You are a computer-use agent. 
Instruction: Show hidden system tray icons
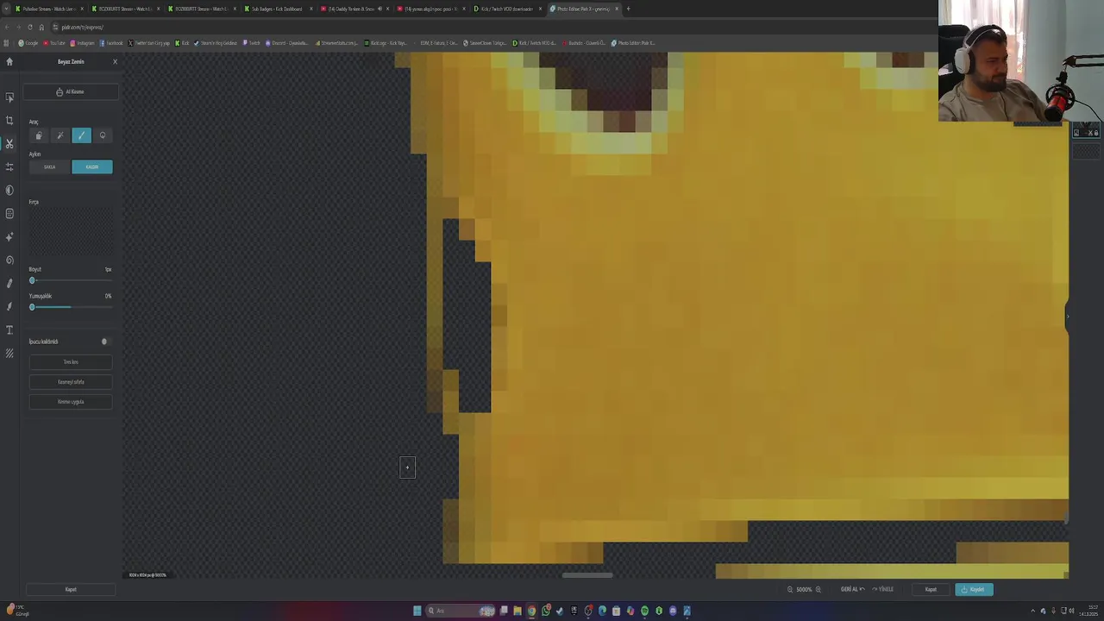click(1032, 611)
